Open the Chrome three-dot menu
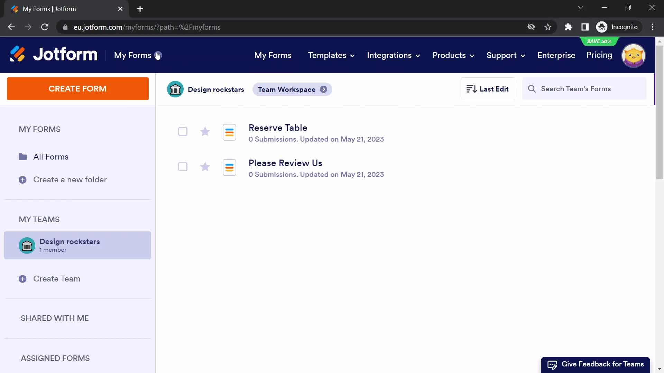 (653, 27)
